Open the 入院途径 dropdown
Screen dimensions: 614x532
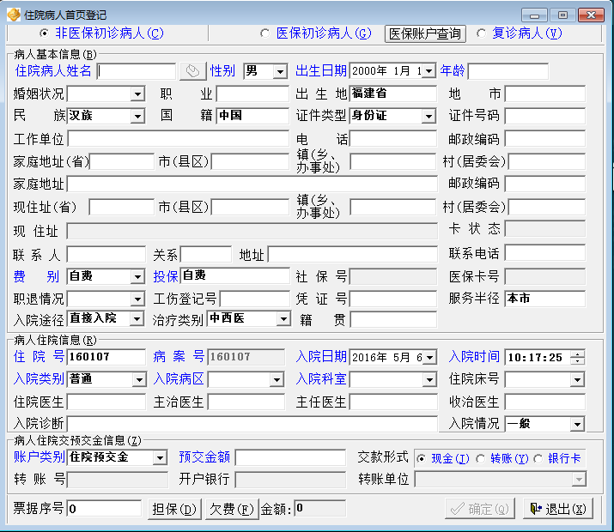click(x=137, y=319)
